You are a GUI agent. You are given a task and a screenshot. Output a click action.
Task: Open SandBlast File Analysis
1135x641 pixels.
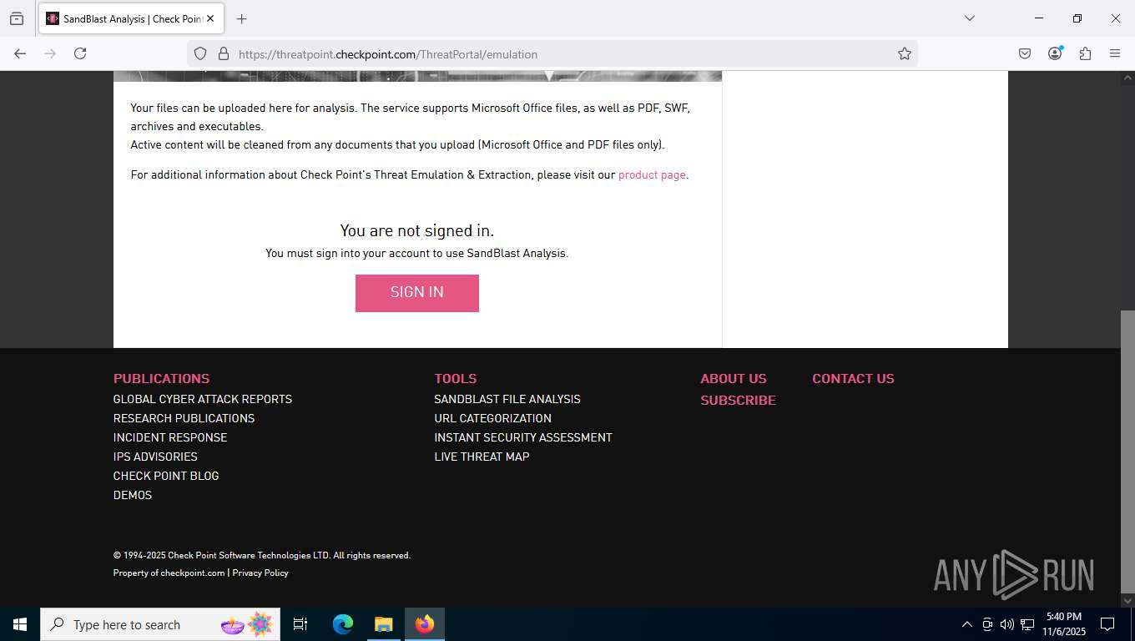point(507,399)
